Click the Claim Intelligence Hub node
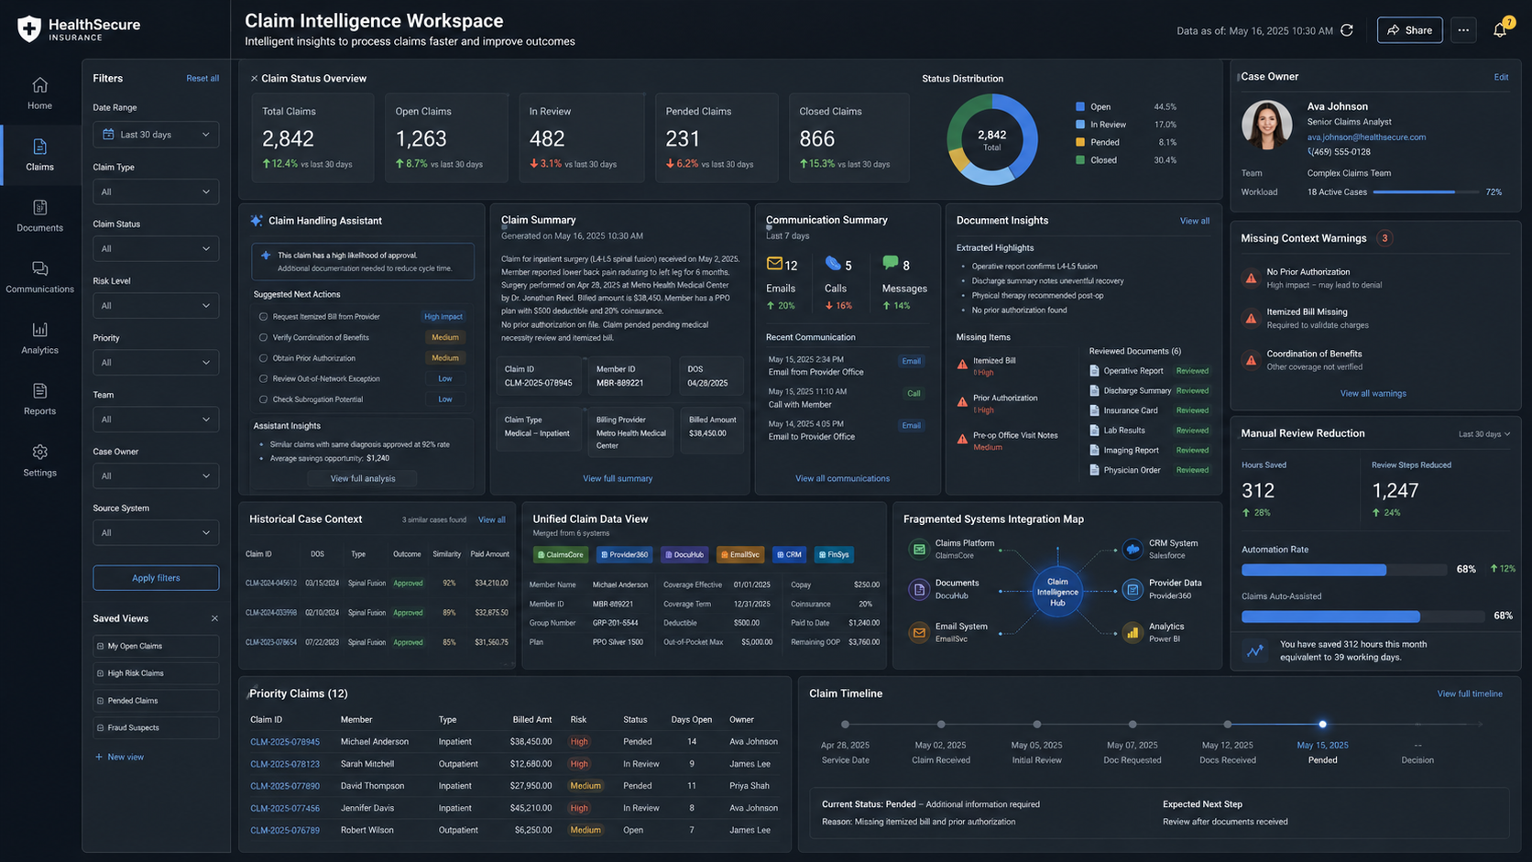The image size is (1532, 862). [1057, 592]
